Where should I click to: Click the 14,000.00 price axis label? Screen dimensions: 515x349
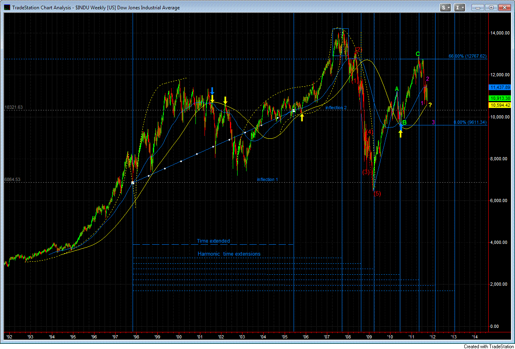click(500, 33)
